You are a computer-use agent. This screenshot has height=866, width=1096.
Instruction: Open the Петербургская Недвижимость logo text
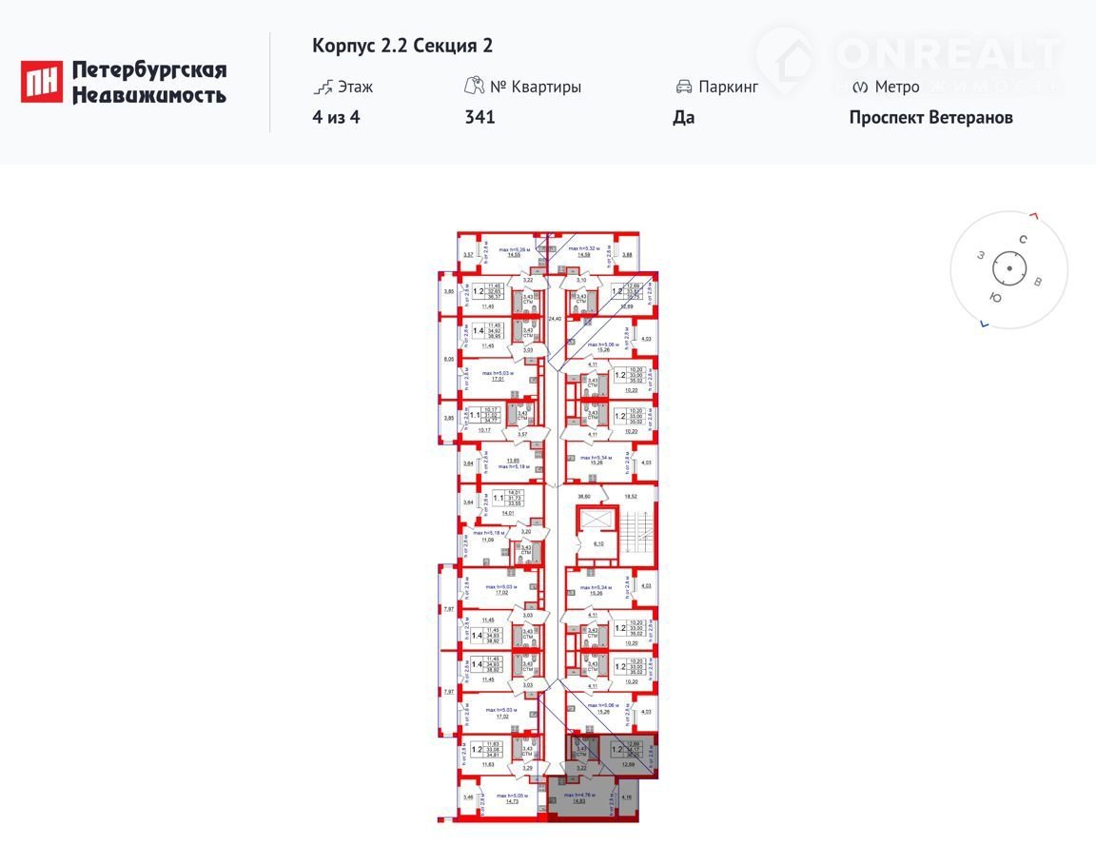click(x=149, y=82)
